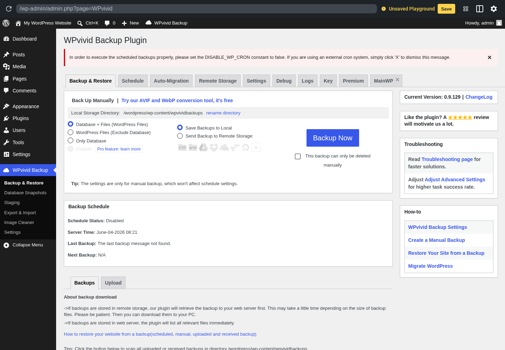
Task: Open the Key tab
Action: click(x=328, y=81)
